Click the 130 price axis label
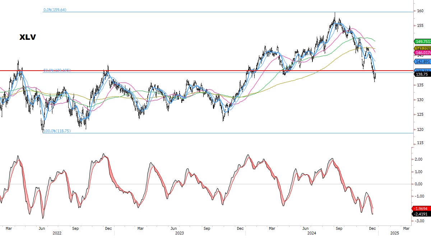The width and height of the screenshot is (431, 242). coord(420,100)
